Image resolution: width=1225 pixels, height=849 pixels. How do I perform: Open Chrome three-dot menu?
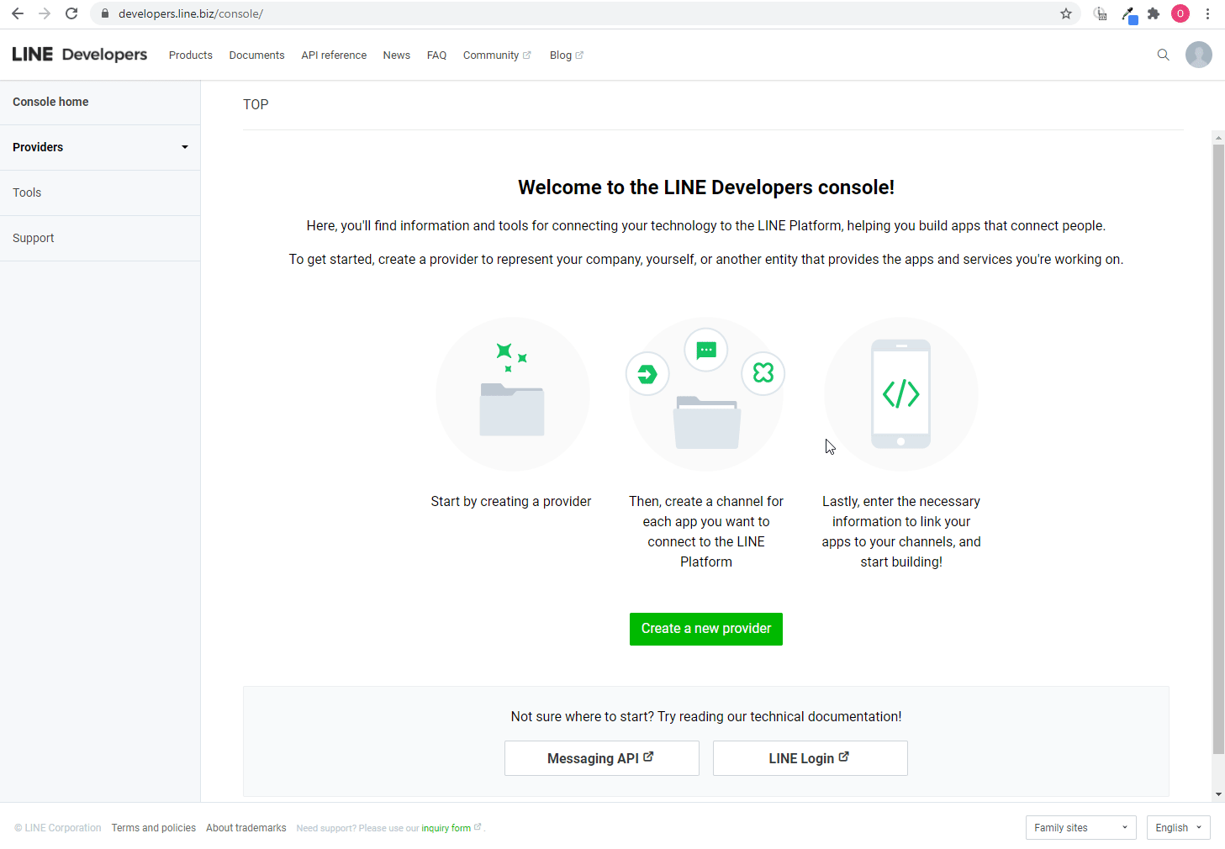tap(1207, 13)
